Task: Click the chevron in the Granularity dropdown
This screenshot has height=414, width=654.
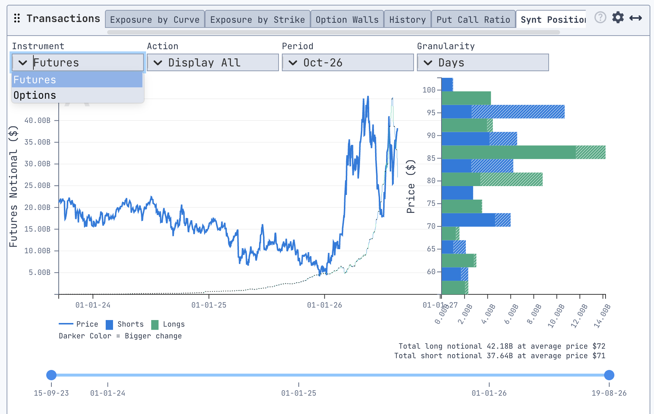Action: click(x=428, y=63)
